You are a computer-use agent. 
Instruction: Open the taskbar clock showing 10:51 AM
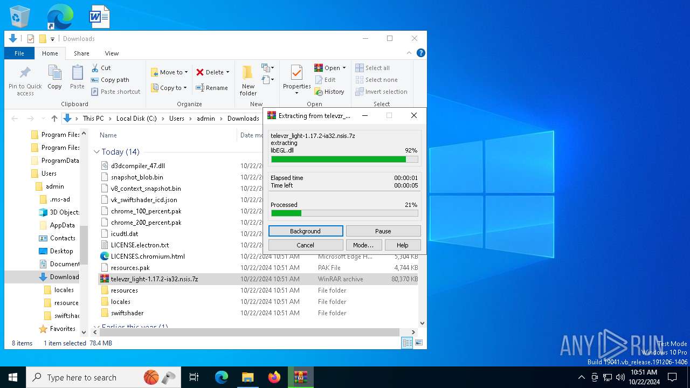point(644,377)
